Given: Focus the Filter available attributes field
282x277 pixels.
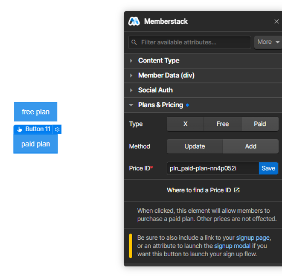Looking at the screenshot, I should click(190, 43).
